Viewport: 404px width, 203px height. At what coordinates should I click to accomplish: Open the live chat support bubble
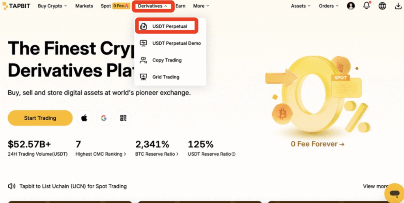[394, 193]
